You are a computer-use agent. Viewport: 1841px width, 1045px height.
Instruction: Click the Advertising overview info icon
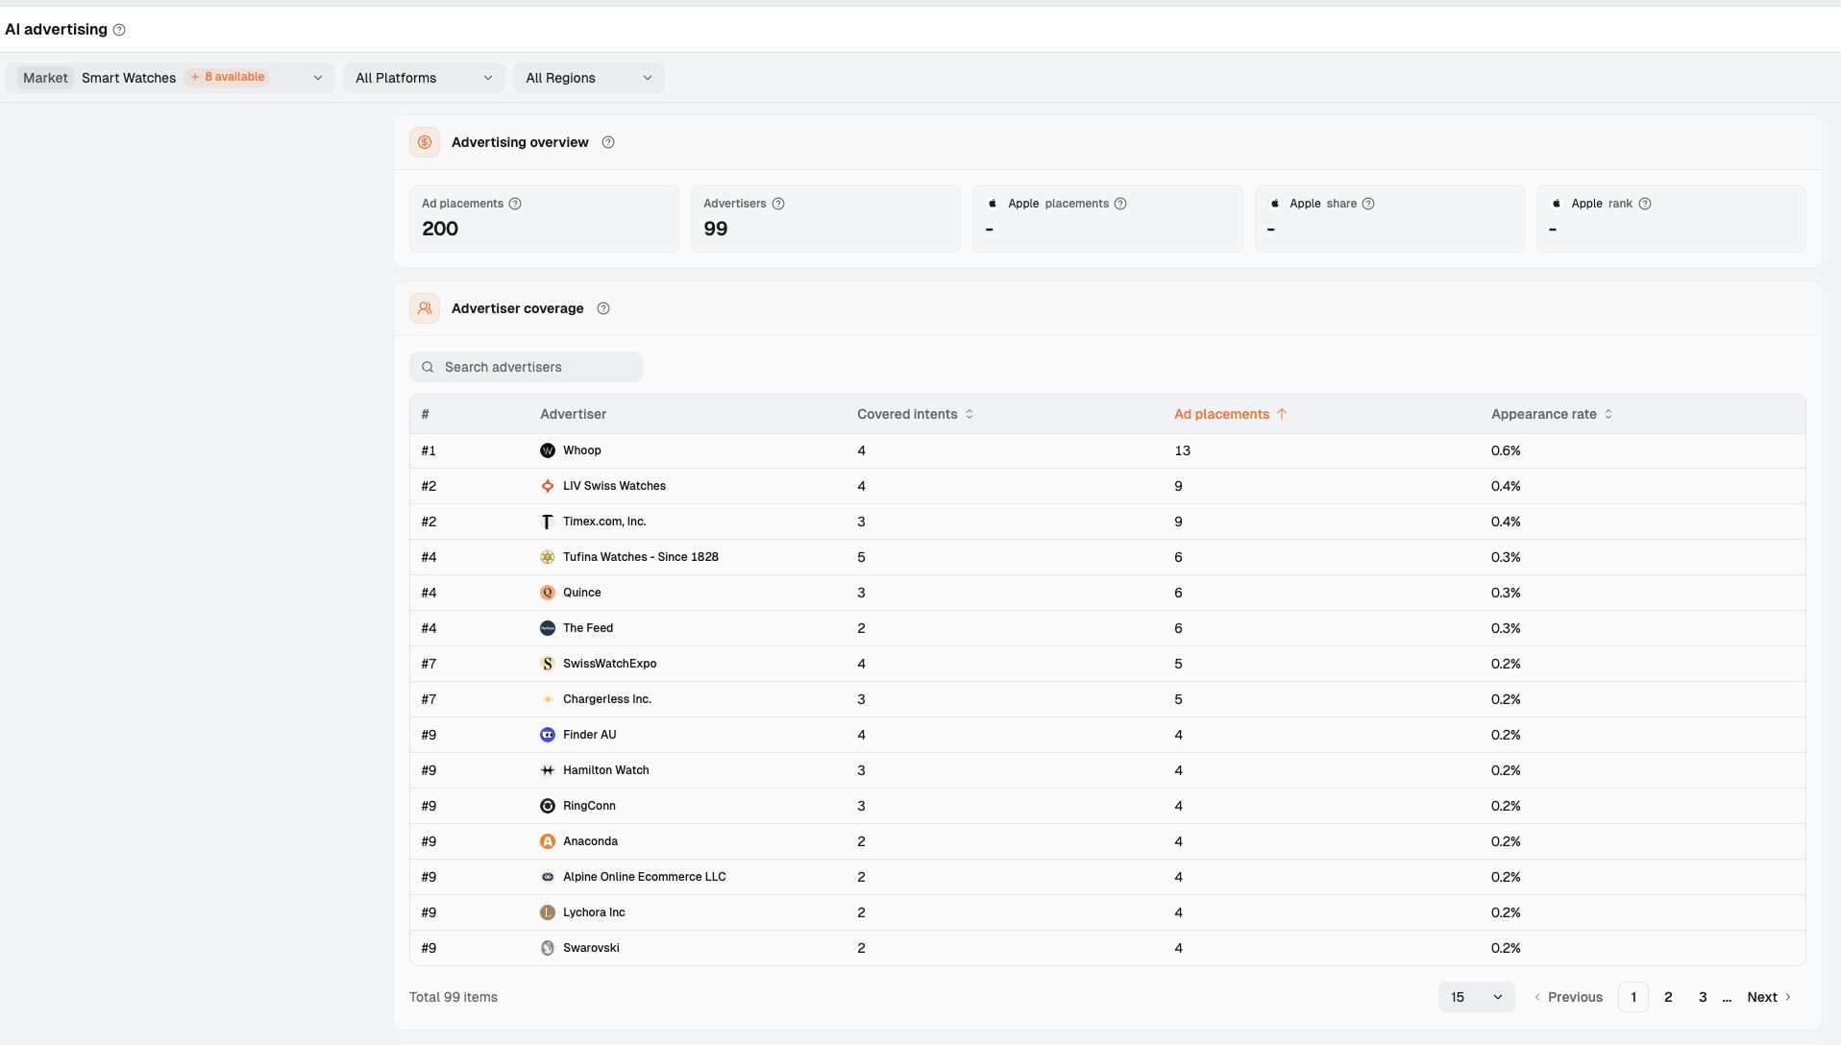tap(608, 142)
